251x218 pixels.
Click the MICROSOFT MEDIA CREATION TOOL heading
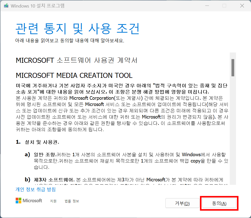(x=74, y=75)
